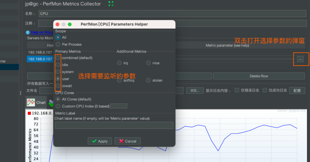Select the nice additional metric
The height and width of the screenshot is (162, 310).
tap(148, 63)
